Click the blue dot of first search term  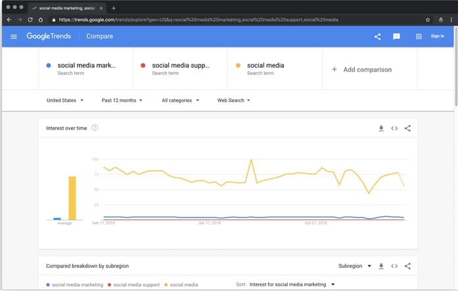click(49, 66)
